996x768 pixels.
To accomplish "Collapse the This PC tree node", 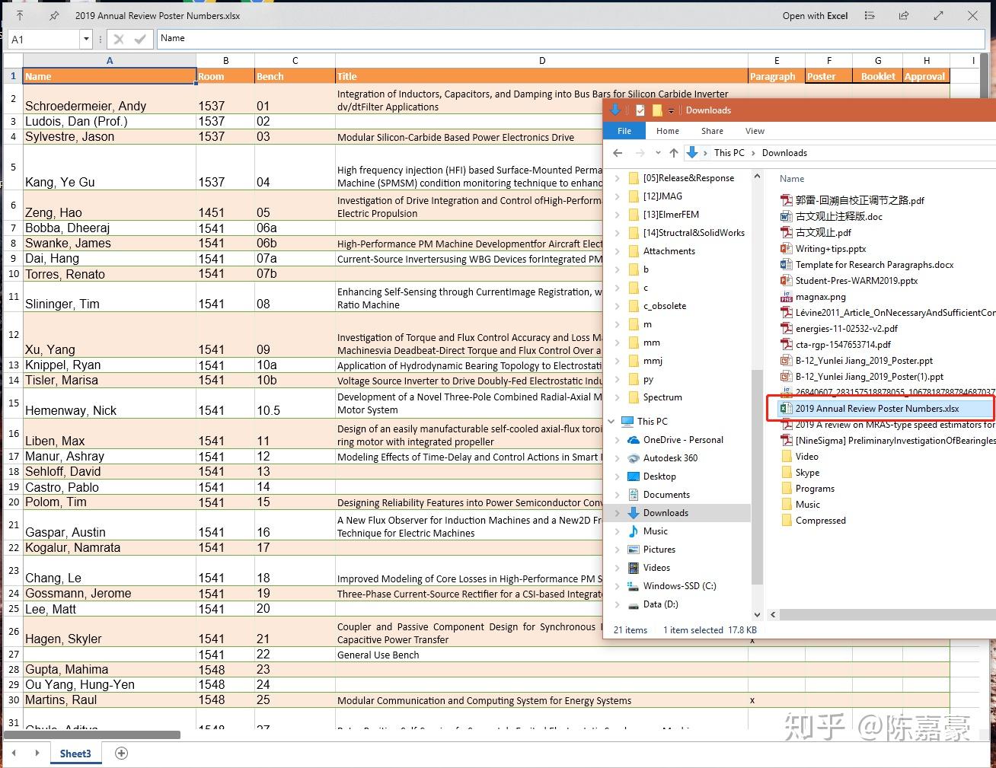I will click(611, 422).
